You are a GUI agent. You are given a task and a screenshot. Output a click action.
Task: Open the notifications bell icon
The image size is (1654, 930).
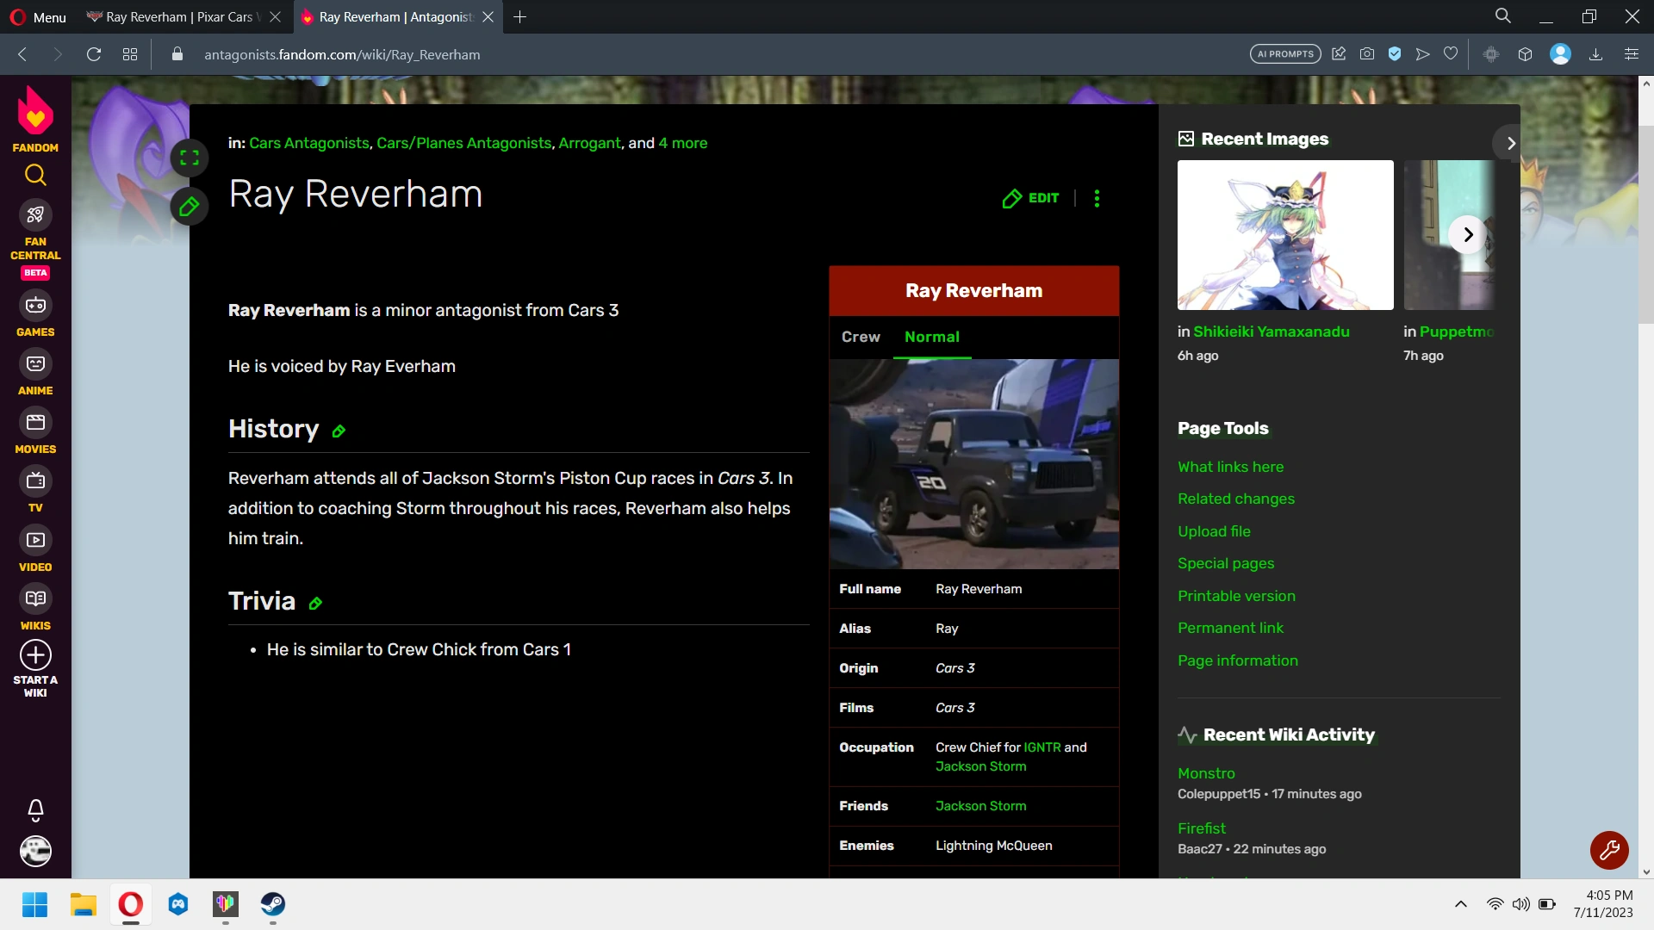35,809
